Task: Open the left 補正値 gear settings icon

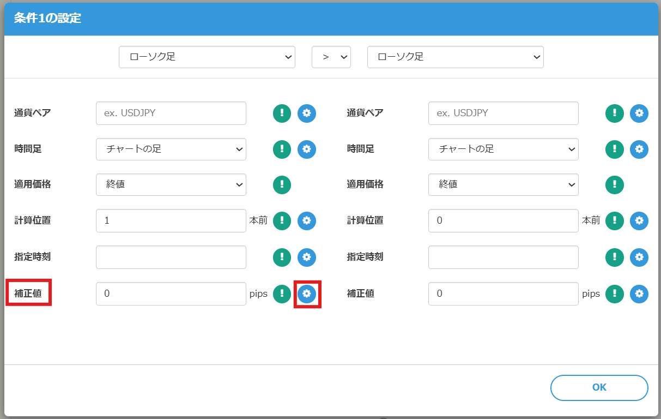Action: coord(307,294)
